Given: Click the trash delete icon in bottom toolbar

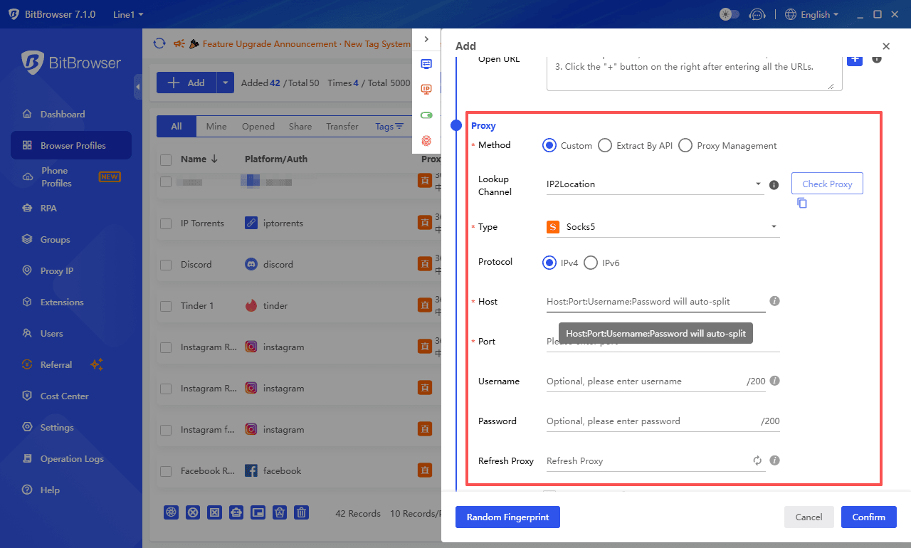Looking at the screenshot, I should pos(302,512).
